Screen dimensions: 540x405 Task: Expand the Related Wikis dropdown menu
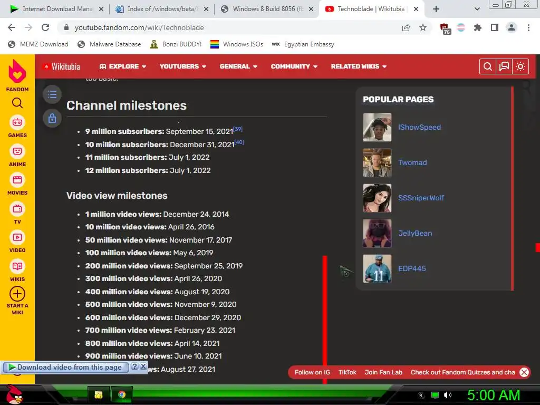[359, 66]
